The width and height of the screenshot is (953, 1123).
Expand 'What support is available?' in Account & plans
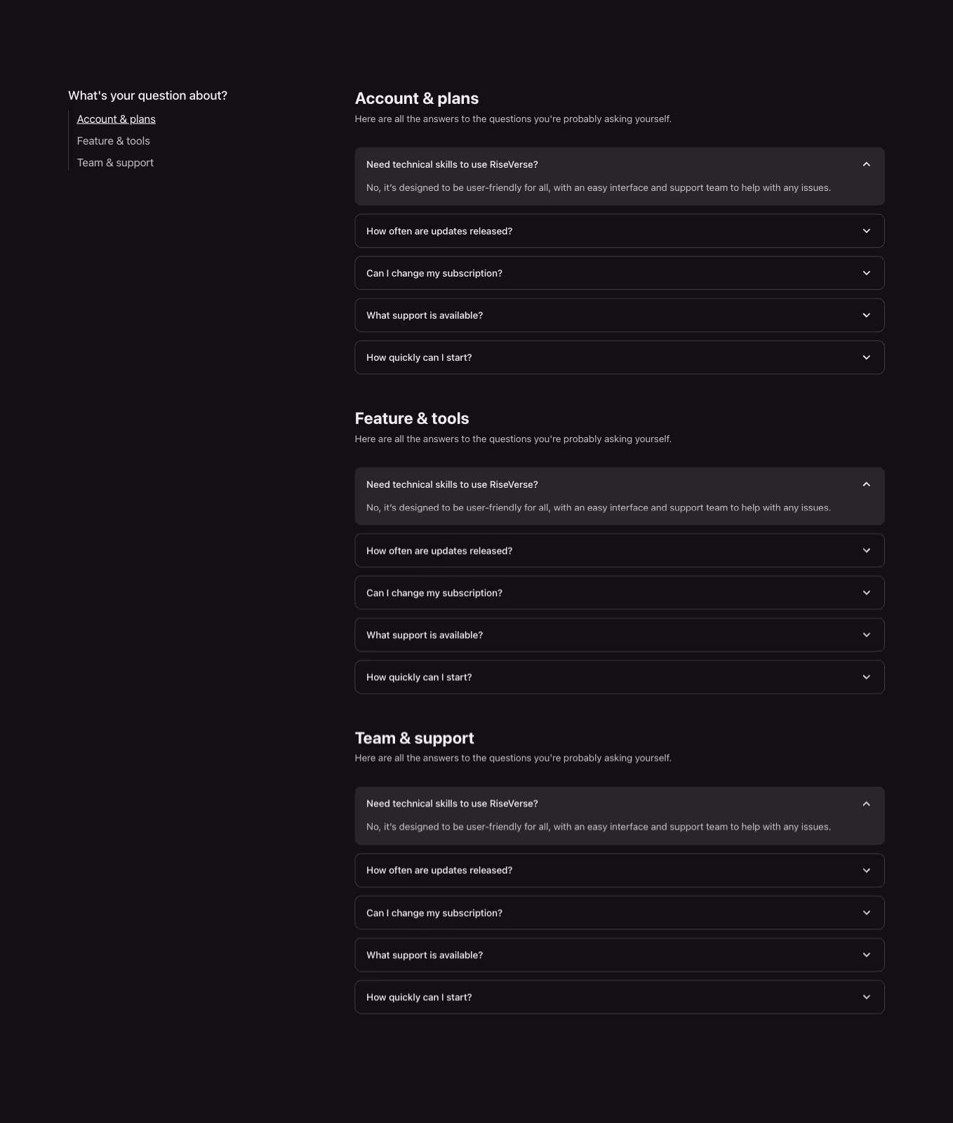(619, 315)
